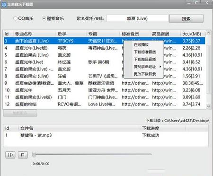Minimize the window
The image size is (213, 176).
click(189, 3)
